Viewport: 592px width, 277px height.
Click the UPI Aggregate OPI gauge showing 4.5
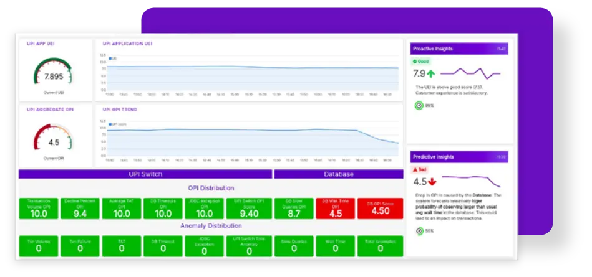pos(53,139)
